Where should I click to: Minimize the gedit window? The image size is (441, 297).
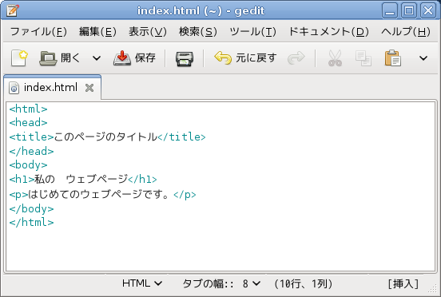tap(390, 11)
